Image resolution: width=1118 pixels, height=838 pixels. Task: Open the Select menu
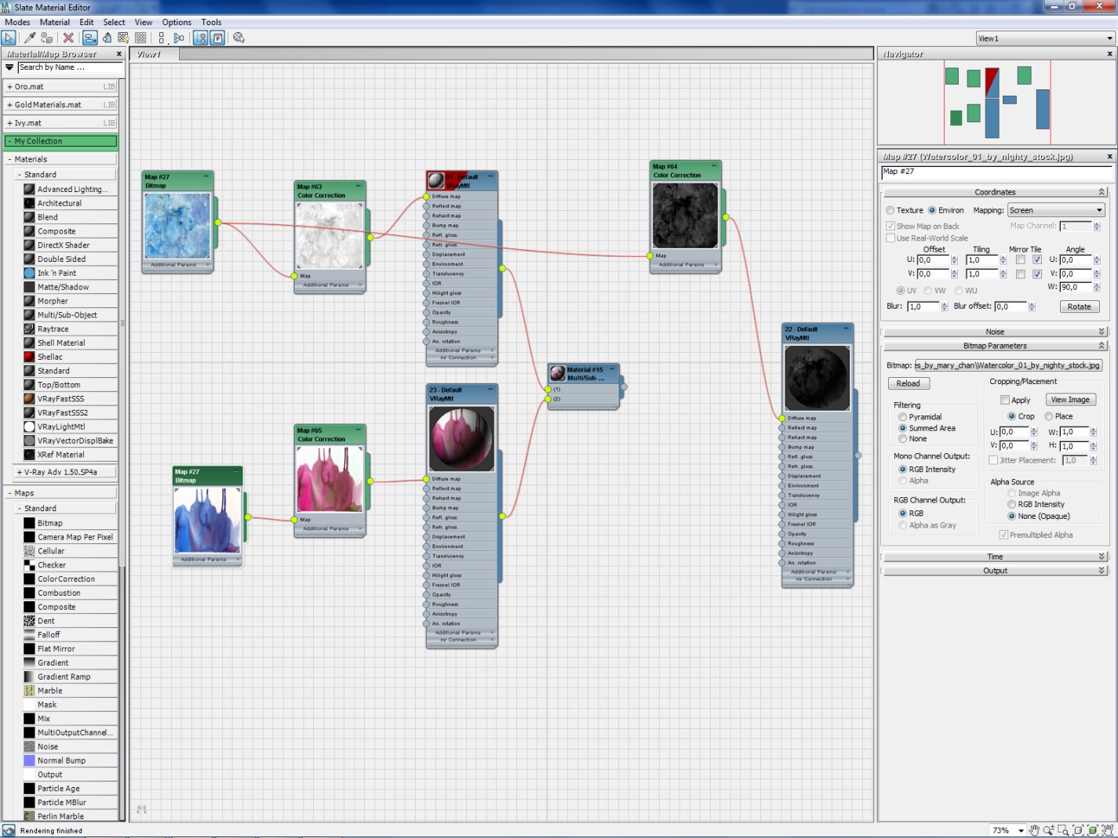115,22
